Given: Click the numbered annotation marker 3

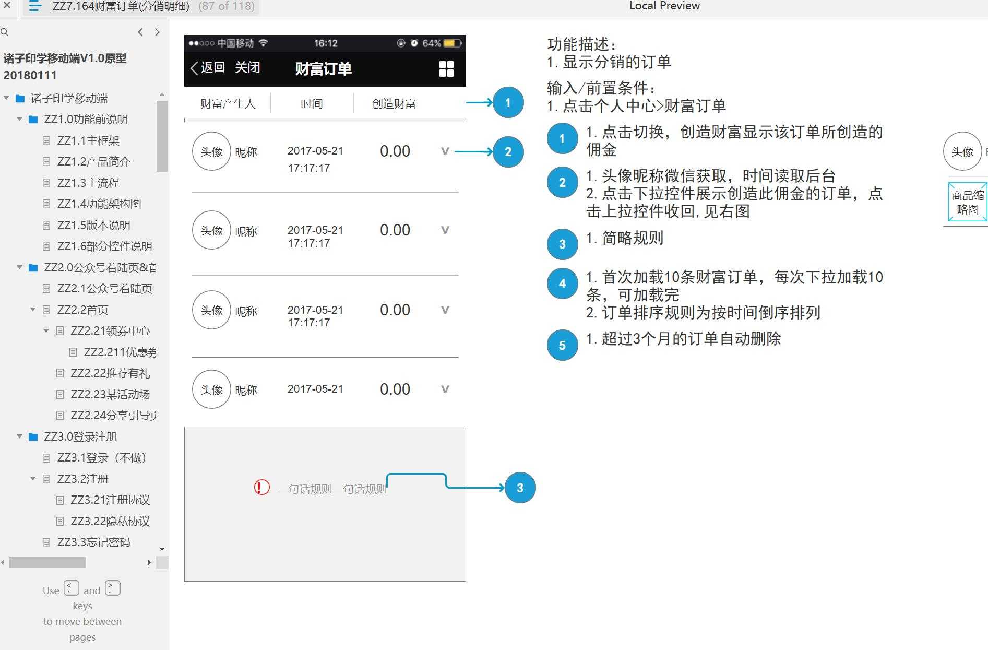Looking at the screenshot, I should tap(519, 488).
